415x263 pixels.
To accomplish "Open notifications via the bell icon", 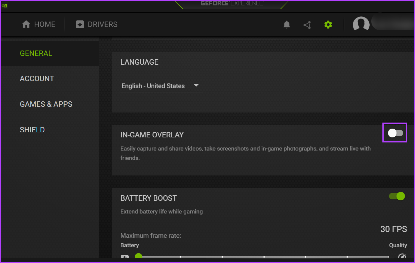I will coord(287,24).
